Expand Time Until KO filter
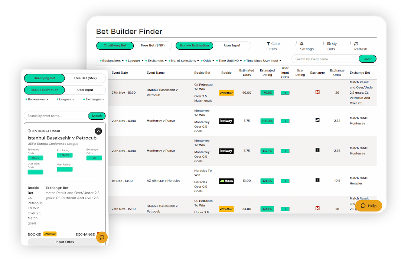401x270 pixels. pyautogui.click(x=229, y=61)
